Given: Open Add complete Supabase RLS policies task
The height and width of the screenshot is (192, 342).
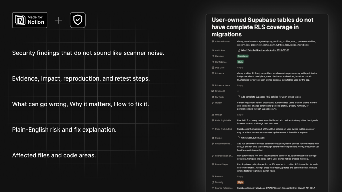Looking at the screenshot, I should click(x=271, y=97).
